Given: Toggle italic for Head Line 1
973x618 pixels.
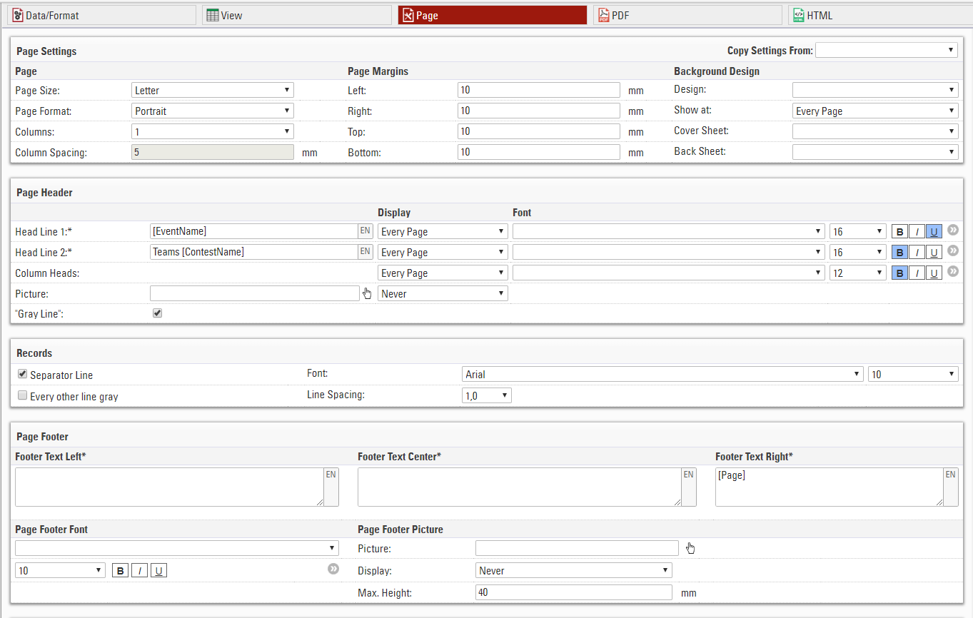Looking at the screenshot, I should (x=917, y=232).
